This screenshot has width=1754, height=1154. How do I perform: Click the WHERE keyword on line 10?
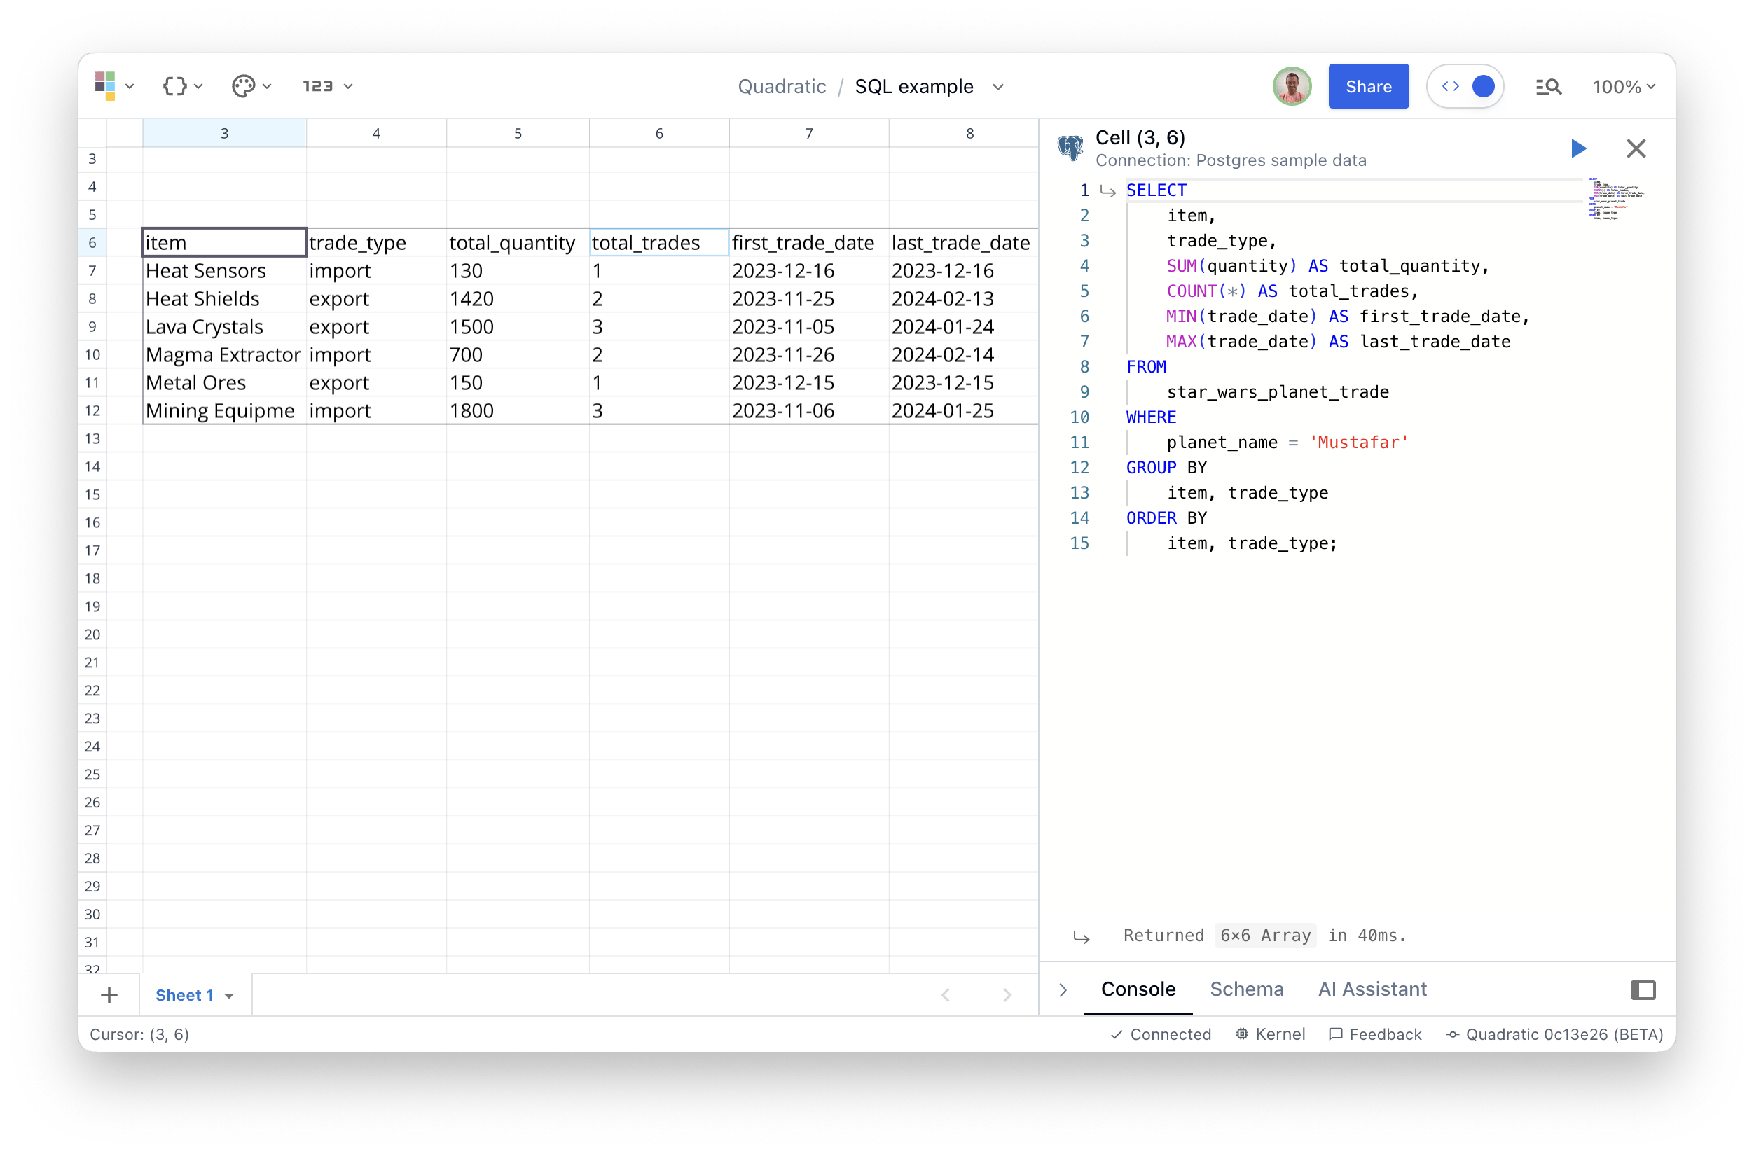1150,417
